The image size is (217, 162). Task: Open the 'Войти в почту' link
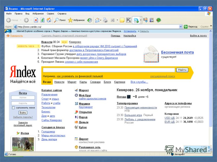click(198, 36)
